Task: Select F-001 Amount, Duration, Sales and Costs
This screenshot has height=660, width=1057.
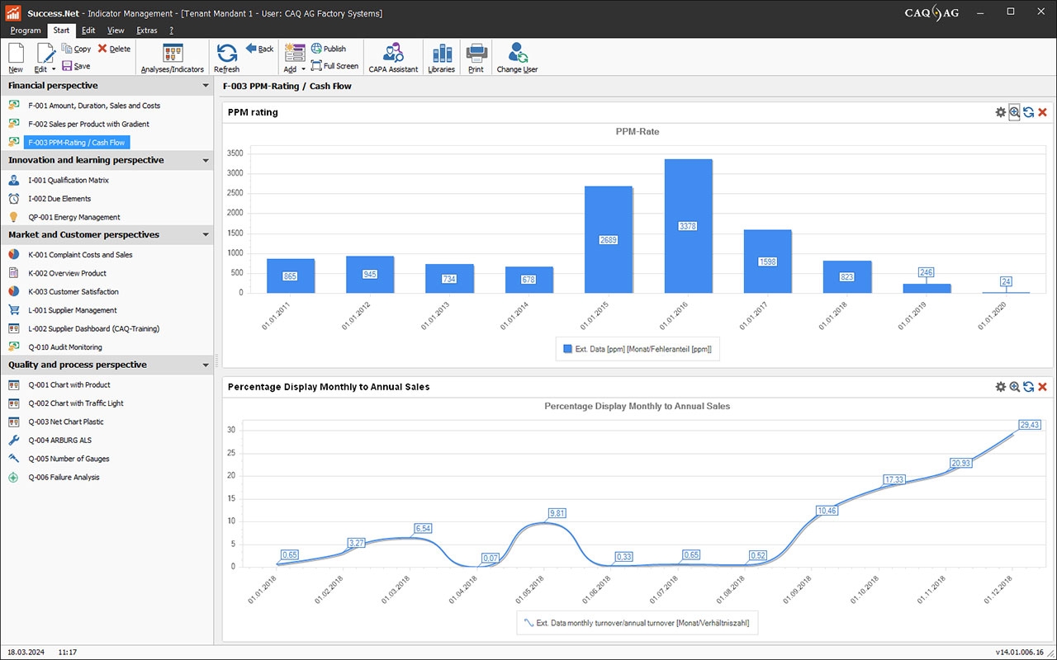Action: [94, 106]
